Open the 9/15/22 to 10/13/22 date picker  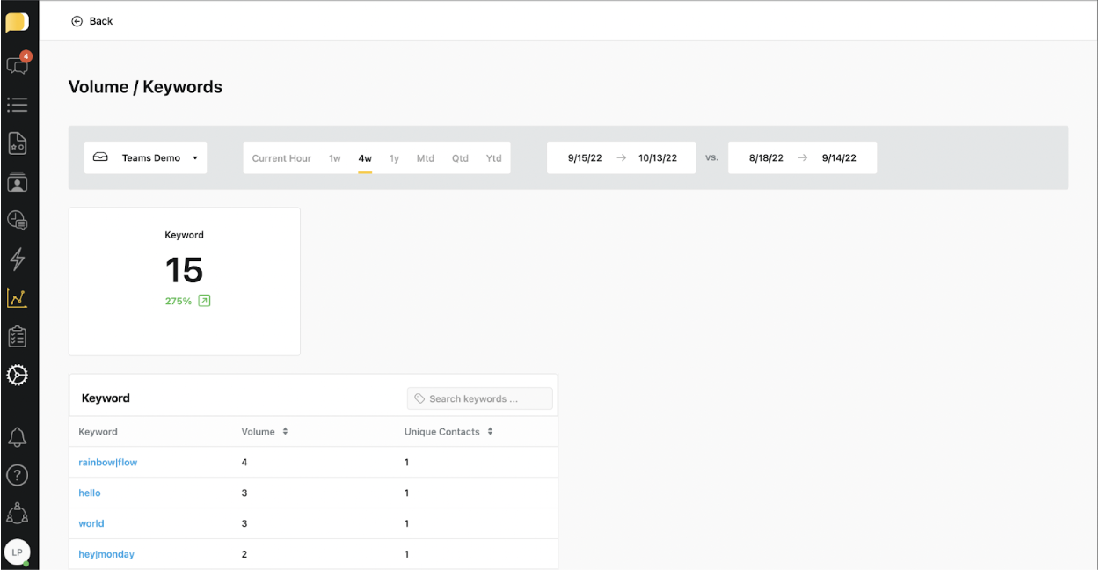click(x=622, y=158)
